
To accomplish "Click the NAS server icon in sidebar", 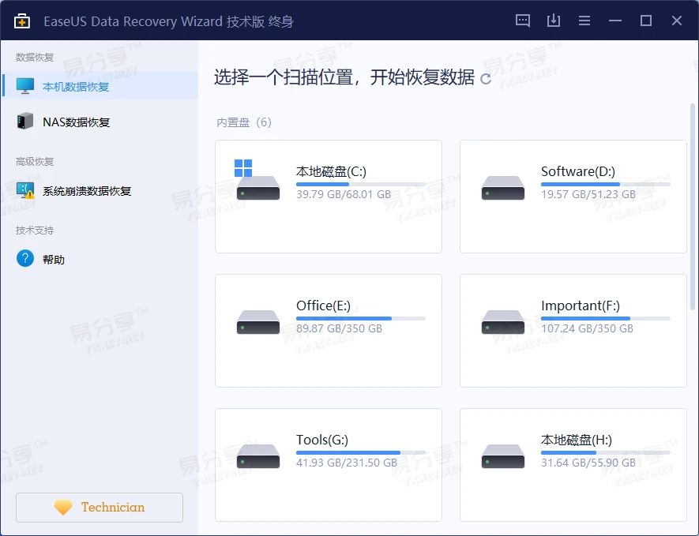I will (25, 121).
